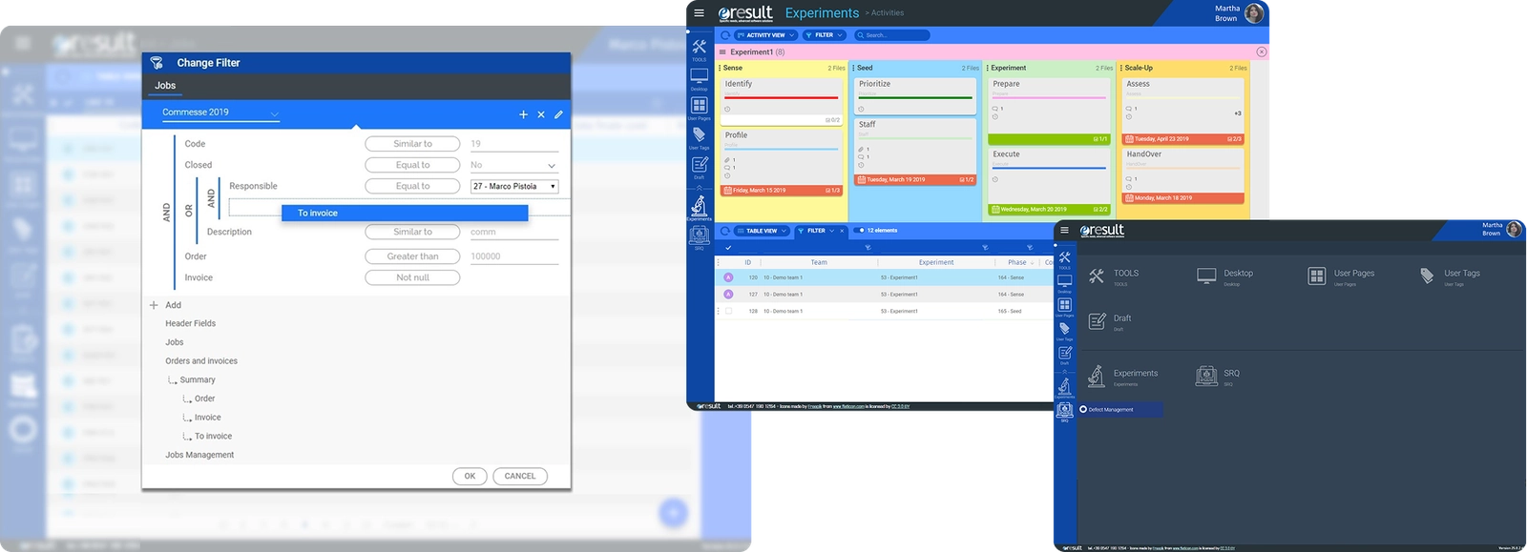Click Martha Brown avatar in Experiments window
This screenshot has height=552, width=1527.
[x=1255, y=12]
